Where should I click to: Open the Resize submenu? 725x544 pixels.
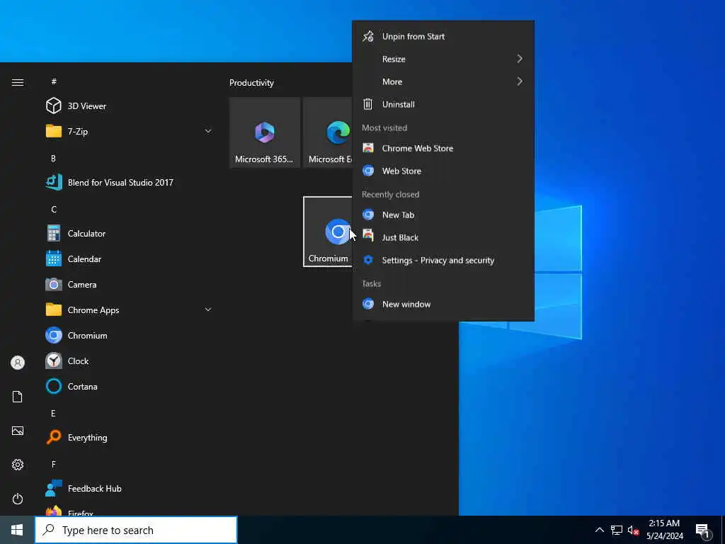[443, 59]
